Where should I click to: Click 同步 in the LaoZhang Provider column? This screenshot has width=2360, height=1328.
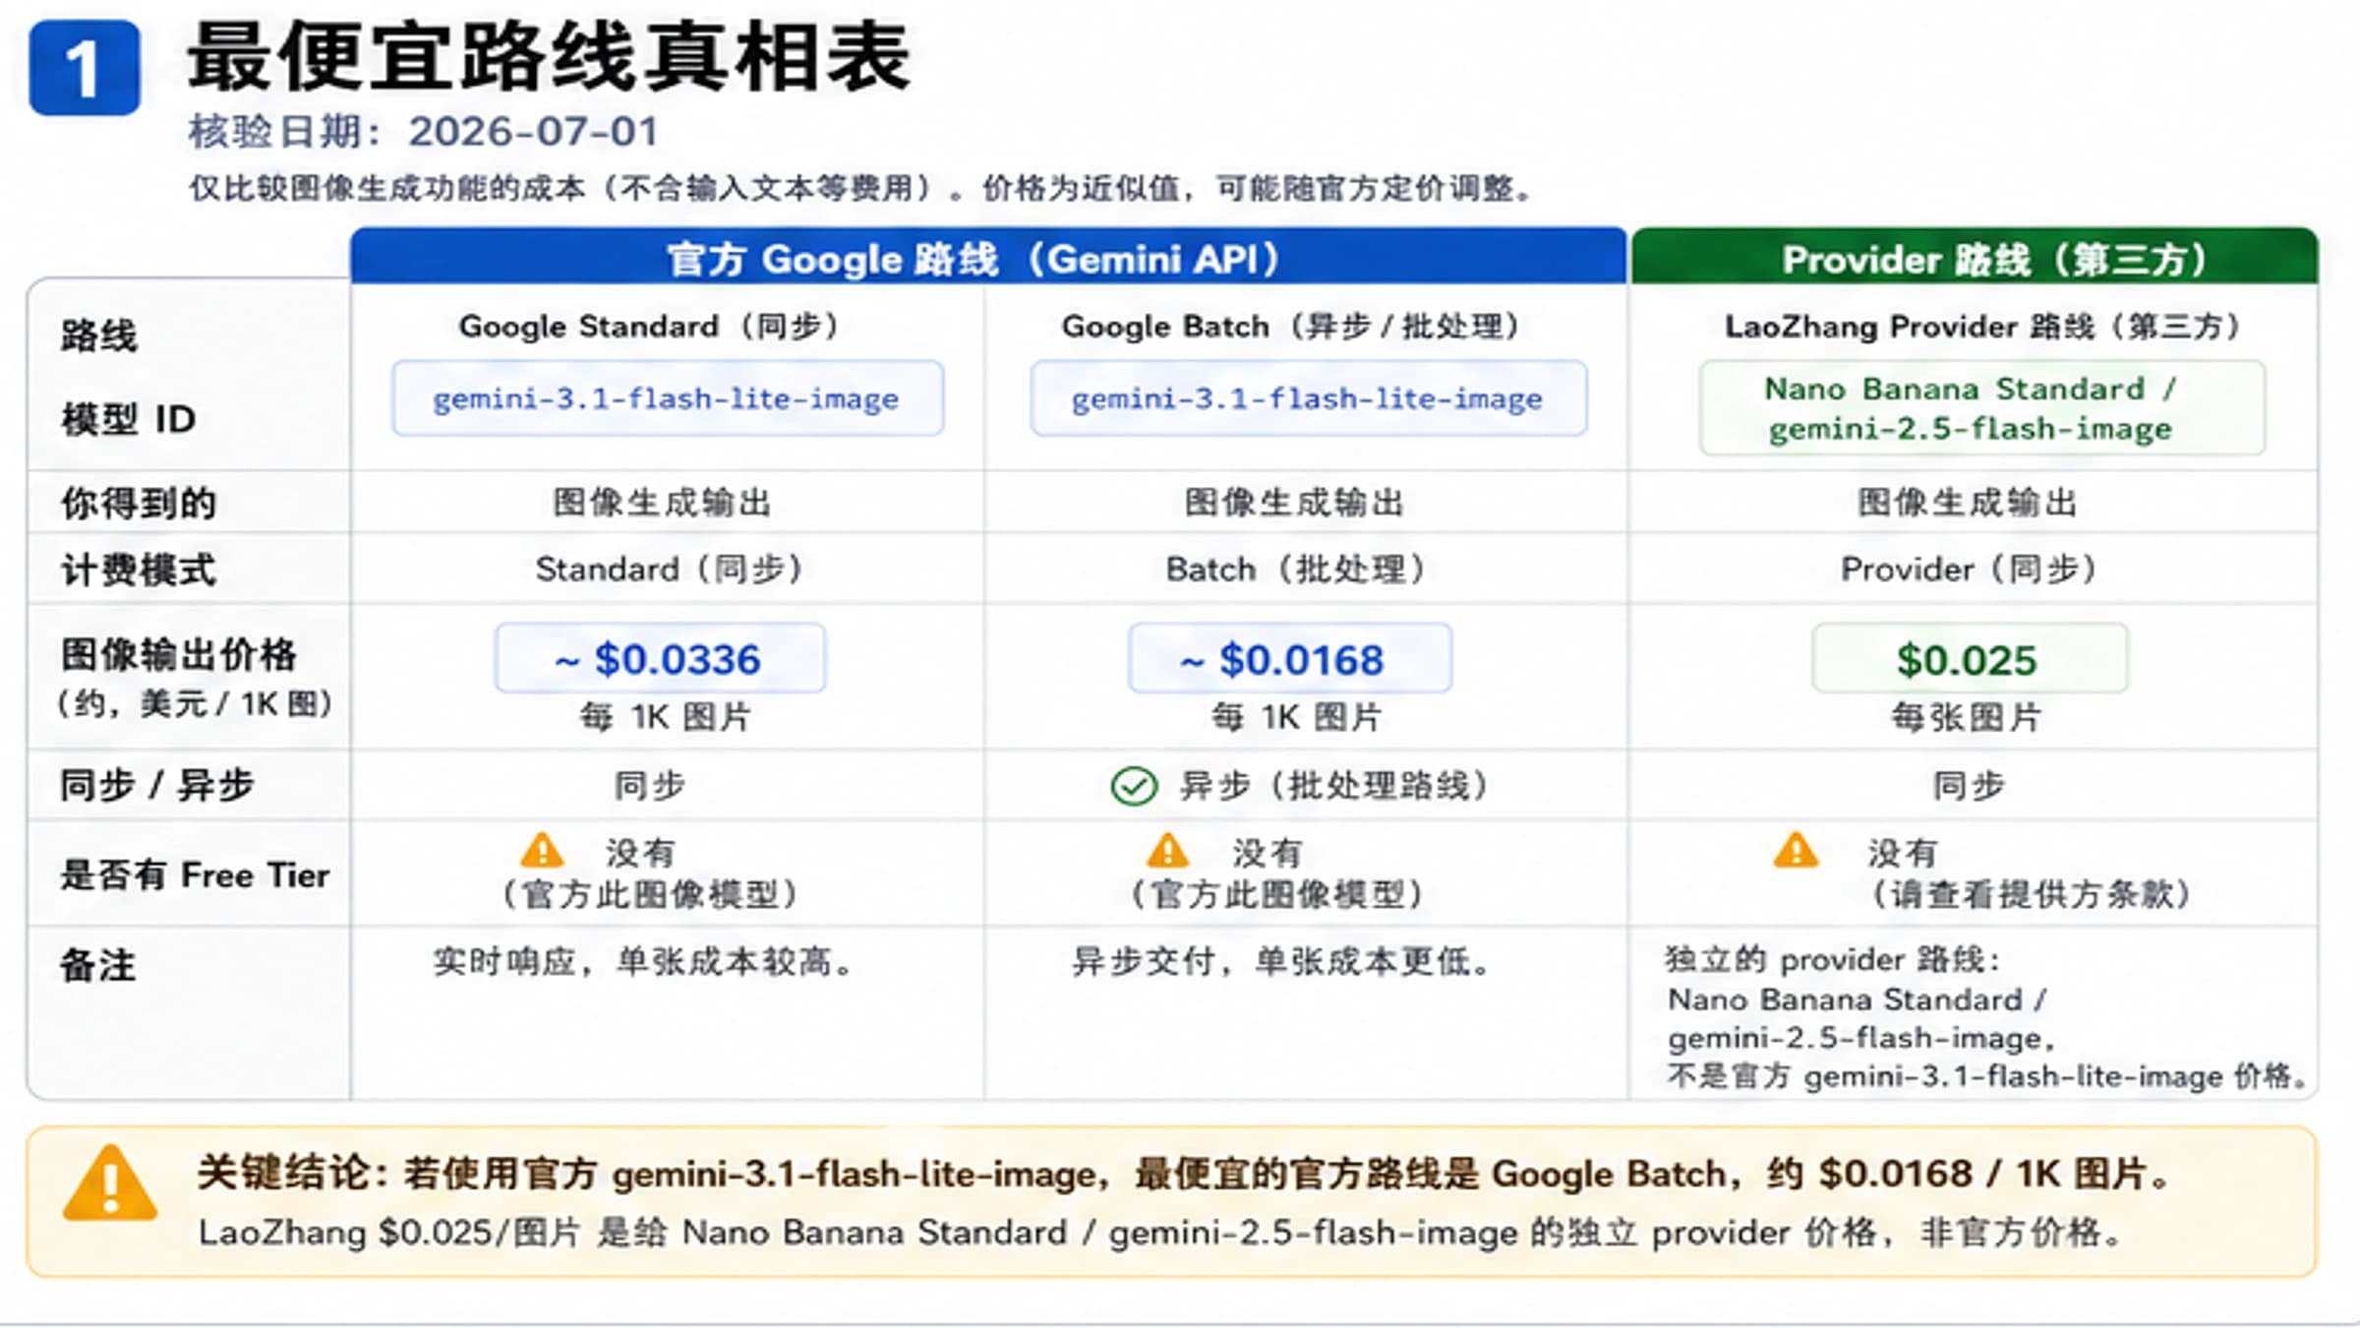(1969, 786)
